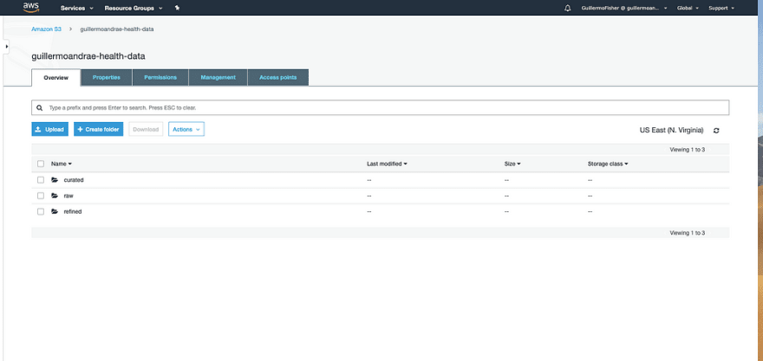The image size is (763, 361).
Task: Click the curated folder icon
Action: (x=55, y=180)
